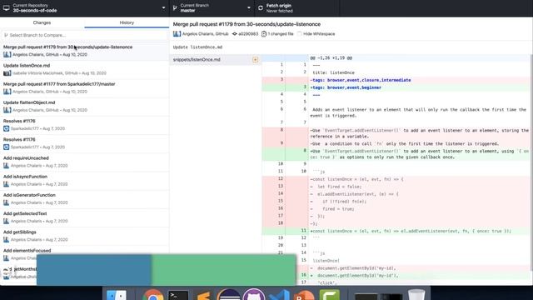The width and height of the screenshot is (533, 300).
Task: Select commit Add getSiblings
Action: (84, 236)
